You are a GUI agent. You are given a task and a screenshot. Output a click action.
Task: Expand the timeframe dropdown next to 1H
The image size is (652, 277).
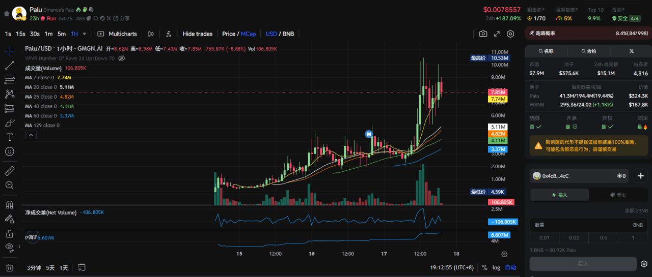[x=85, y=34]
